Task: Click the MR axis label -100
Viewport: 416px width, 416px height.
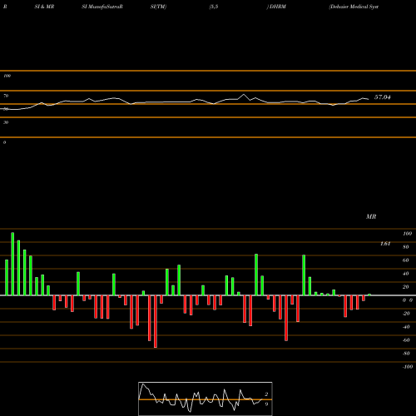Action: coord(408,367)
